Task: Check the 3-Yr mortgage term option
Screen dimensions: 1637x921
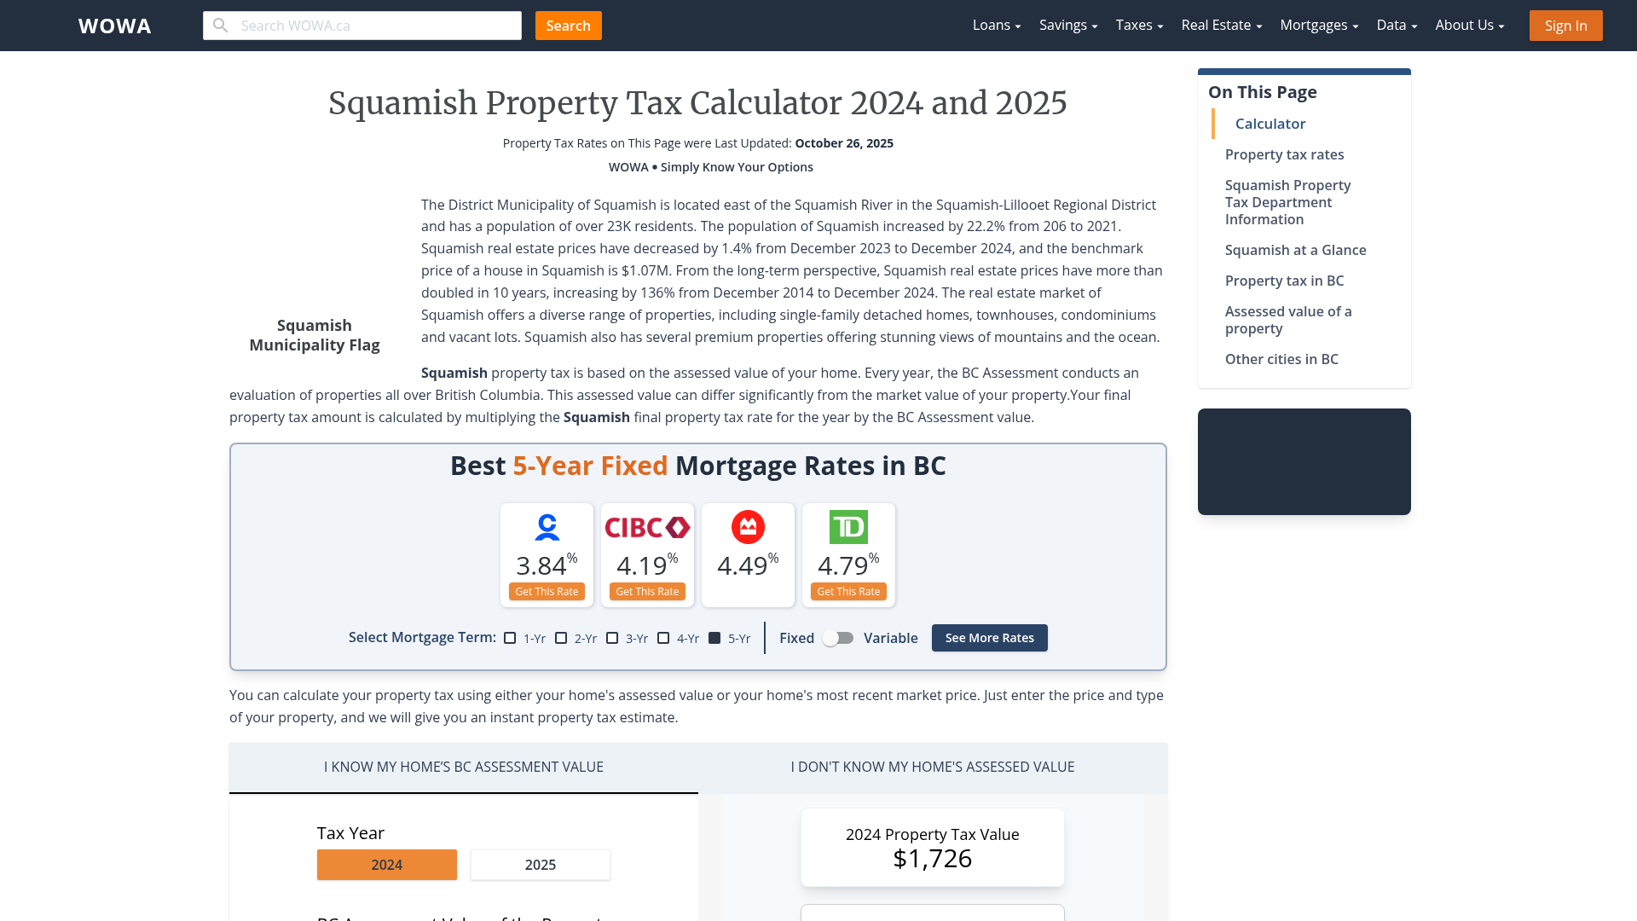Action: [x=612, y=638]
